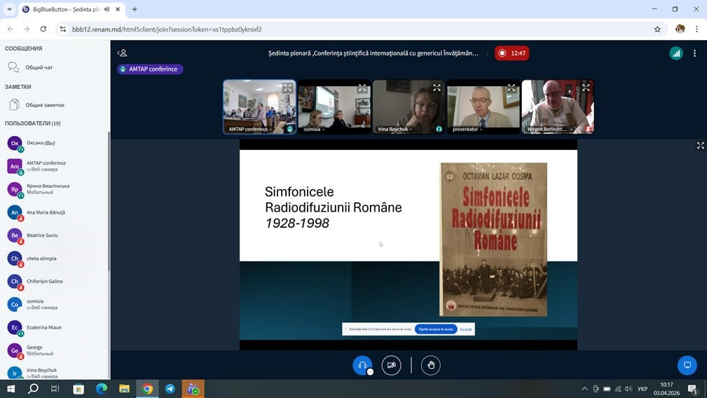The image size is (707, 398).
Task: Expand AMTAP conference webcam to fullscreen
Action: pos(287,88)
